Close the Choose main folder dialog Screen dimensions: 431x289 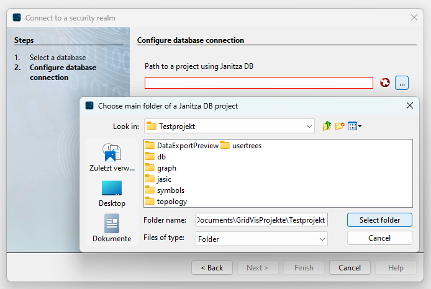pos(409,106)
